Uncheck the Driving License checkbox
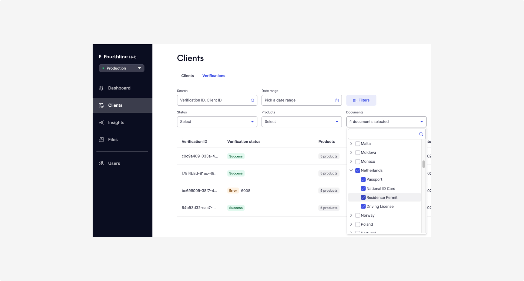 point(363,207)
